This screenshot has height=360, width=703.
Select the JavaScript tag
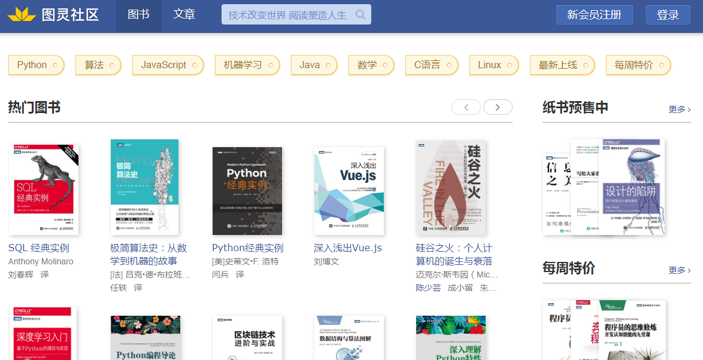coord(168,65)
